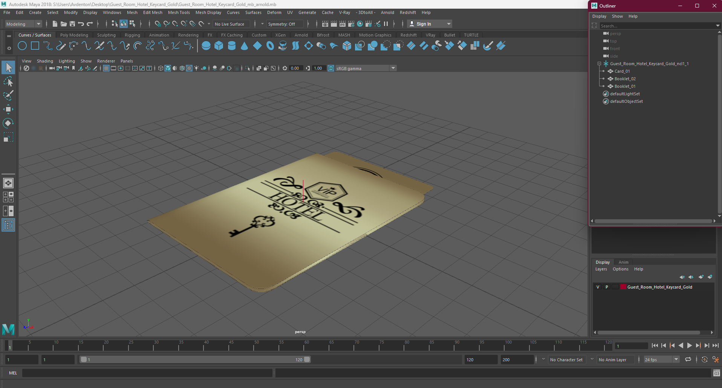
Task: Switch to the Rigging shelf tab
Action: pos(132,35)
